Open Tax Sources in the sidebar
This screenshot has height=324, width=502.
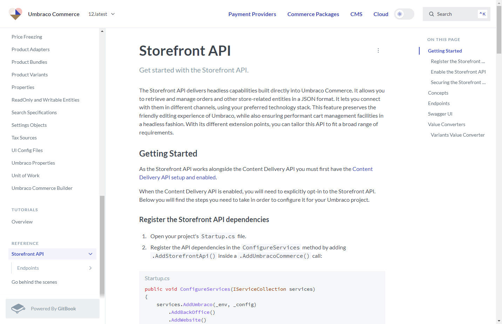(x=24, y=138)
